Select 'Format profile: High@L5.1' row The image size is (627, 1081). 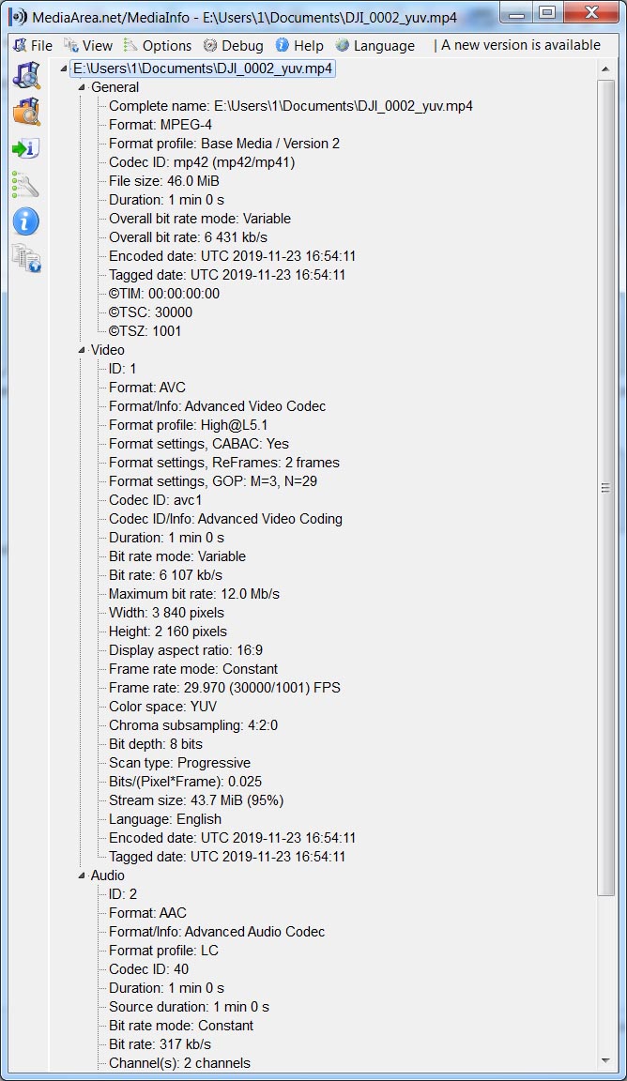pyautogui.click(x=189, y=425)
